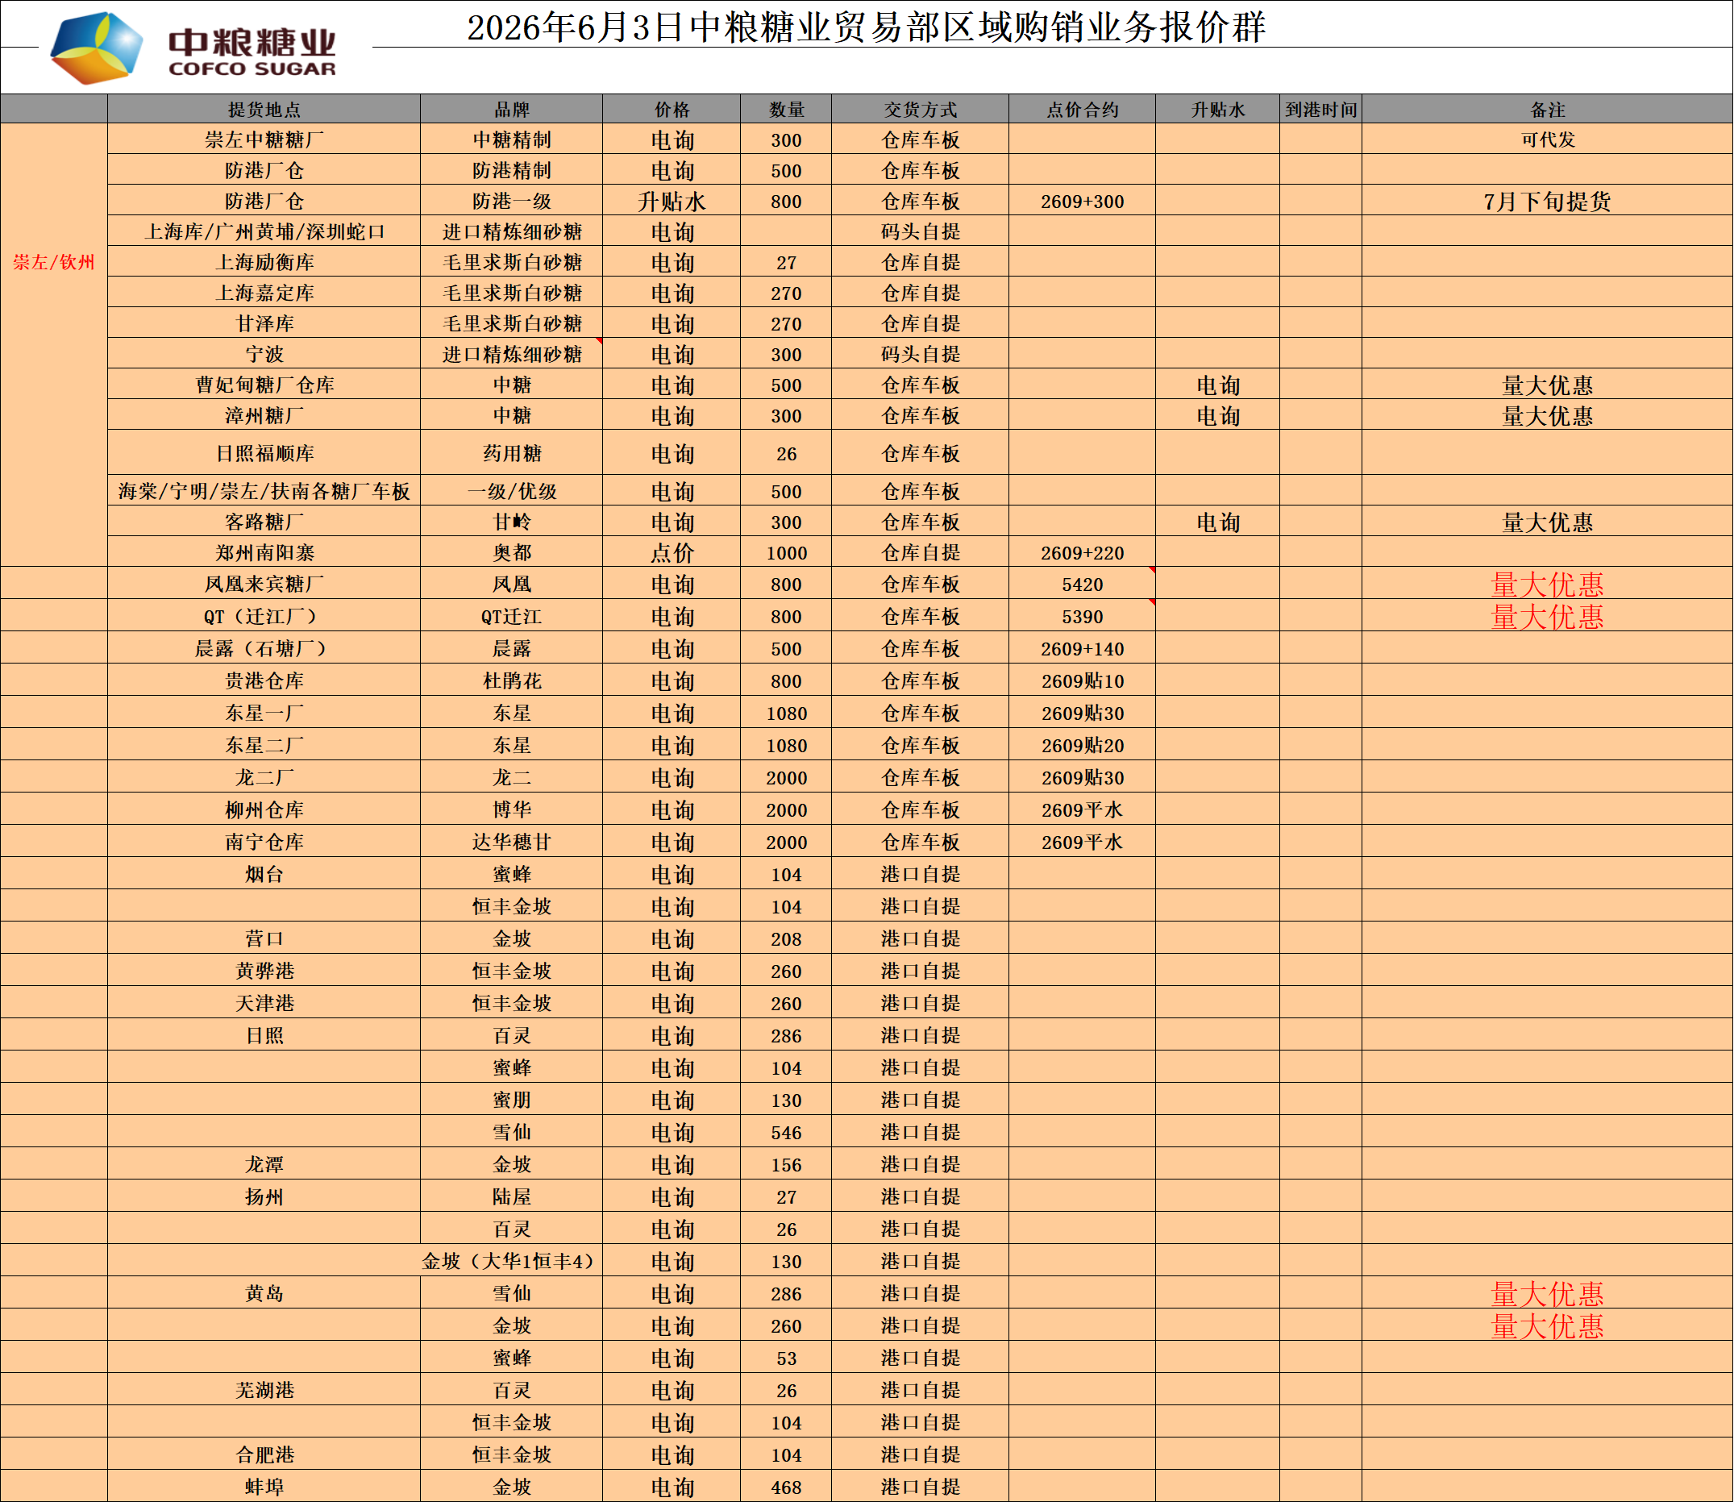Select the 晨露（石塘厂） location cell

[x=264, y=649]
